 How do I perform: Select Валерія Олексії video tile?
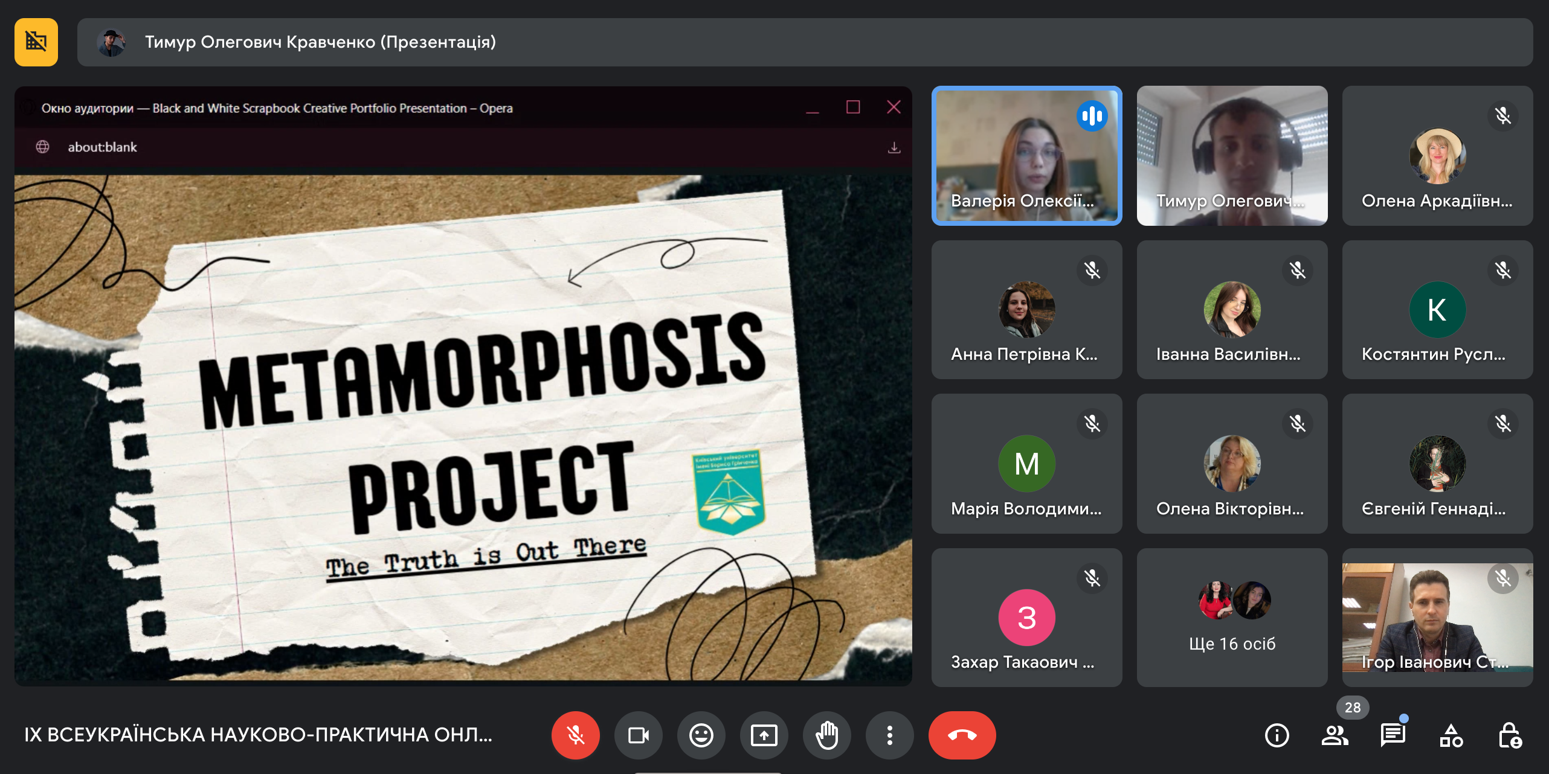coord(1026,156)
